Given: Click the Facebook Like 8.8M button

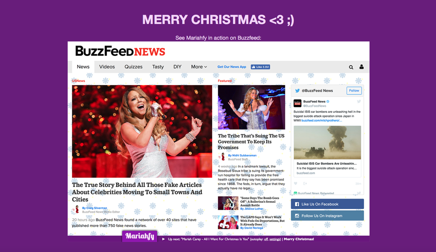Looking at the screenshot, I should coord(260,67).
